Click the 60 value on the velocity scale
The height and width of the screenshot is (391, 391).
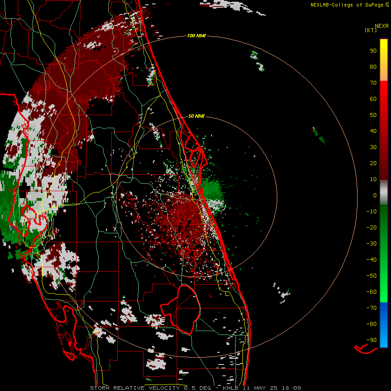click(x=373, y=99)
